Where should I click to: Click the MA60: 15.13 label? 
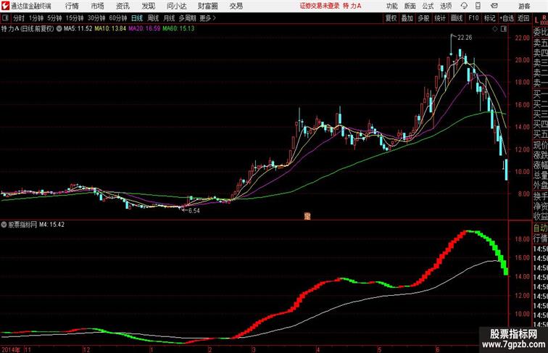(178, 29)
